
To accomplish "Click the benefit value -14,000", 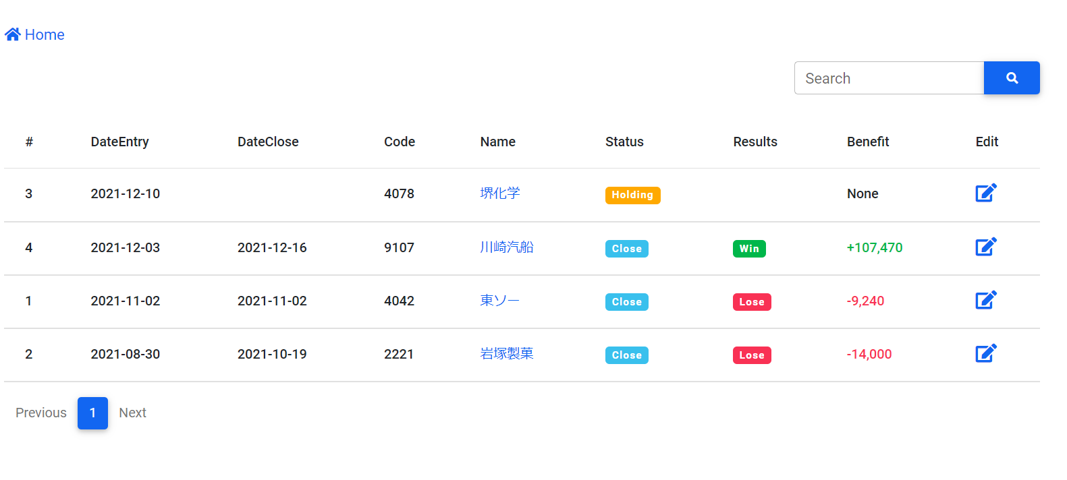I will (x=869, y=354).
